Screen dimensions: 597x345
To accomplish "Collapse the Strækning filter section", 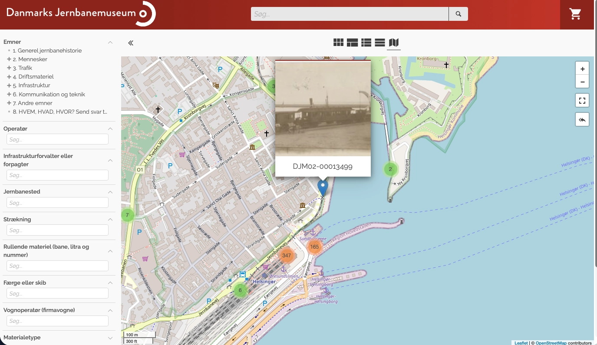I will pos(110,220).
